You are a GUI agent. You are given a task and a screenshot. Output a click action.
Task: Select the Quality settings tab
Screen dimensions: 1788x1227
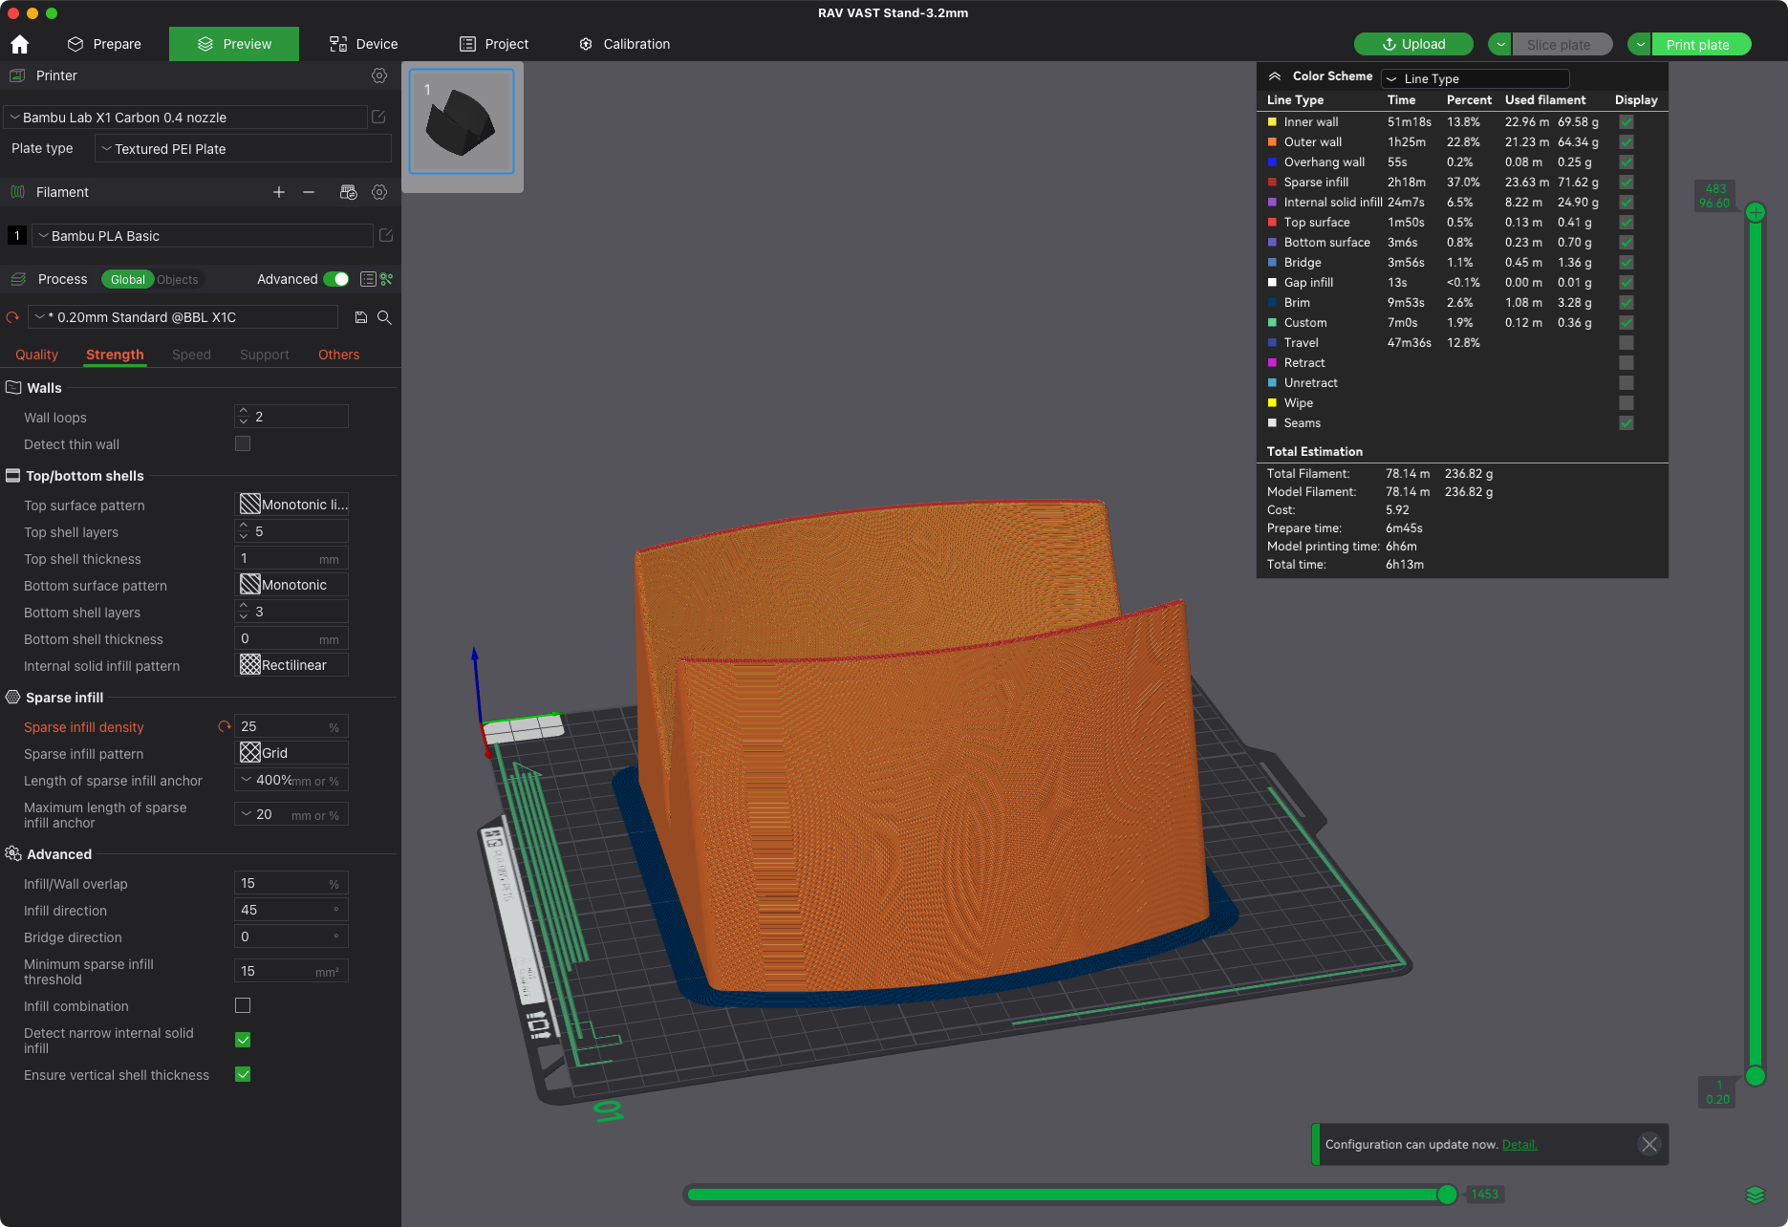coord(36,355)
